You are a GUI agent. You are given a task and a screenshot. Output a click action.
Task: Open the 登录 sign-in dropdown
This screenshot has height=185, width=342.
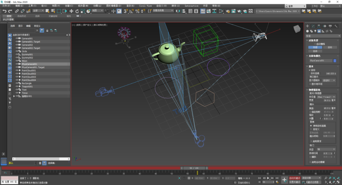[x=295, y=6]
